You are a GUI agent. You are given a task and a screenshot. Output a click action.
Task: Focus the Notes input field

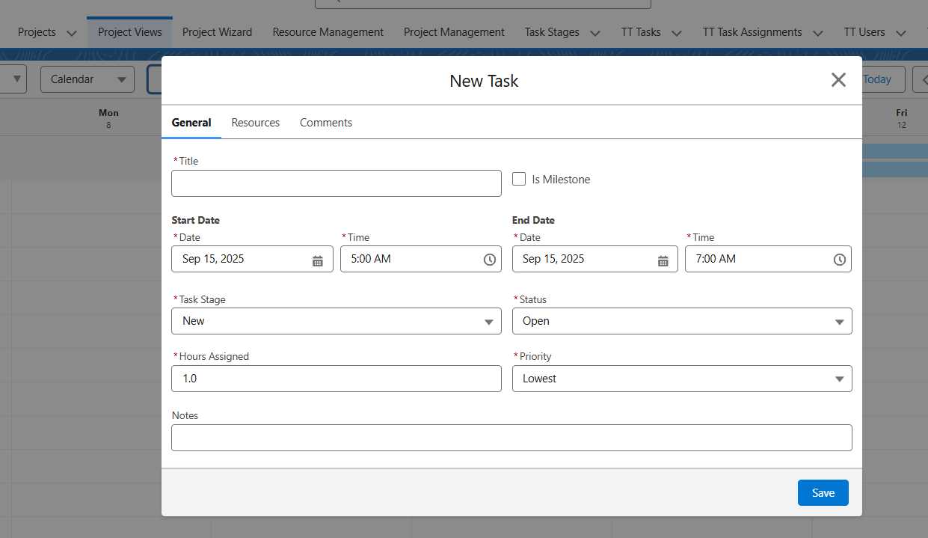pyautogui.click(x=511, y=438)
